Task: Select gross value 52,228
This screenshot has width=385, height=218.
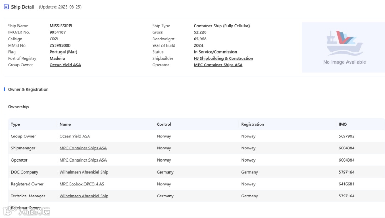Action: point(200,32)
